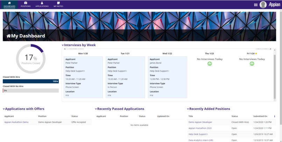This screenshot has height=142, width=282.
Task: Click the Tue 1/21 day header
Action: pyautogui.click(x=125, y=54)
